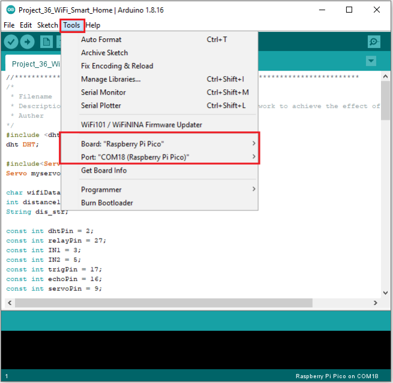This screenshot has width=393, height=383.
Task: Open the Programmer entry
Action: 160,190
